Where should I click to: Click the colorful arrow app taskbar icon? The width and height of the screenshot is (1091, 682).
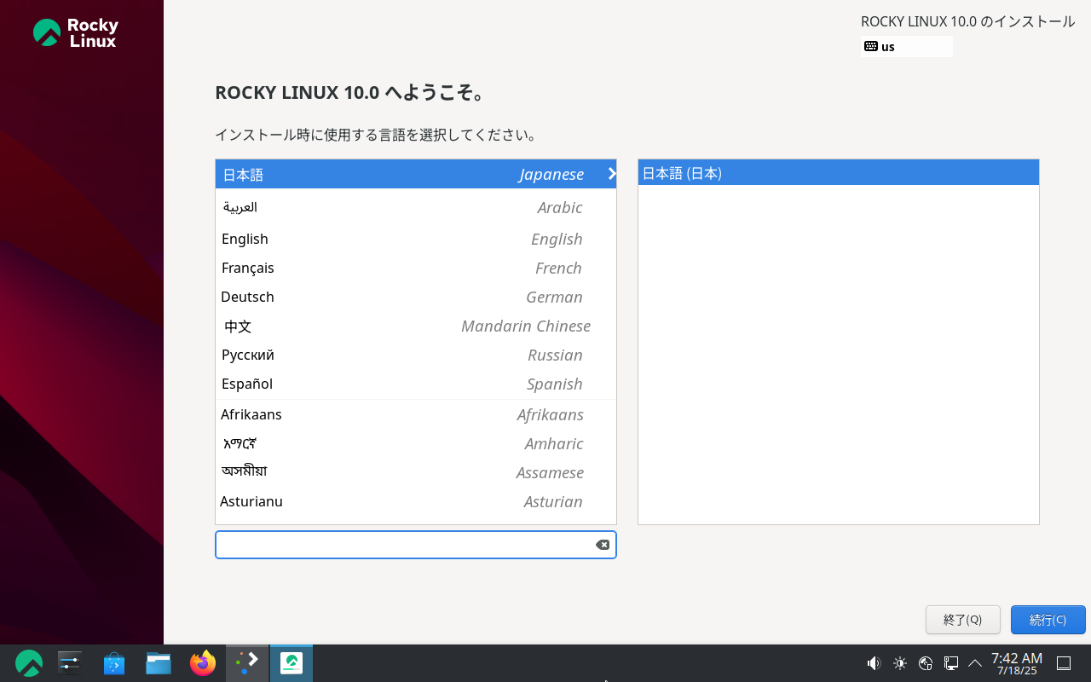click(247, 663)
